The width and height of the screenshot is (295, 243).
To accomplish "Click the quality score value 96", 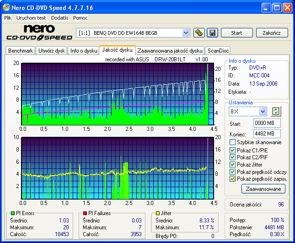I will pyautogui.click(x=281, y=205).
